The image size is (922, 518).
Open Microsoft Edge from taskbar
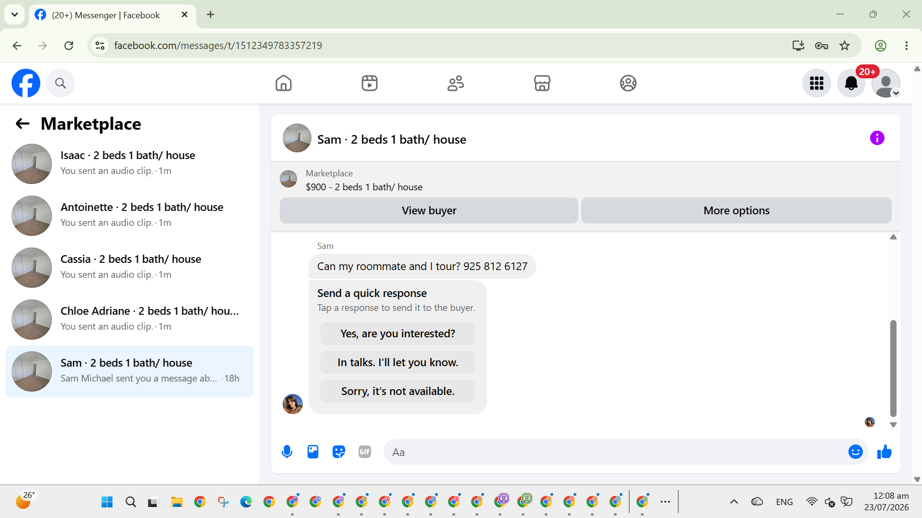point(246,502)
